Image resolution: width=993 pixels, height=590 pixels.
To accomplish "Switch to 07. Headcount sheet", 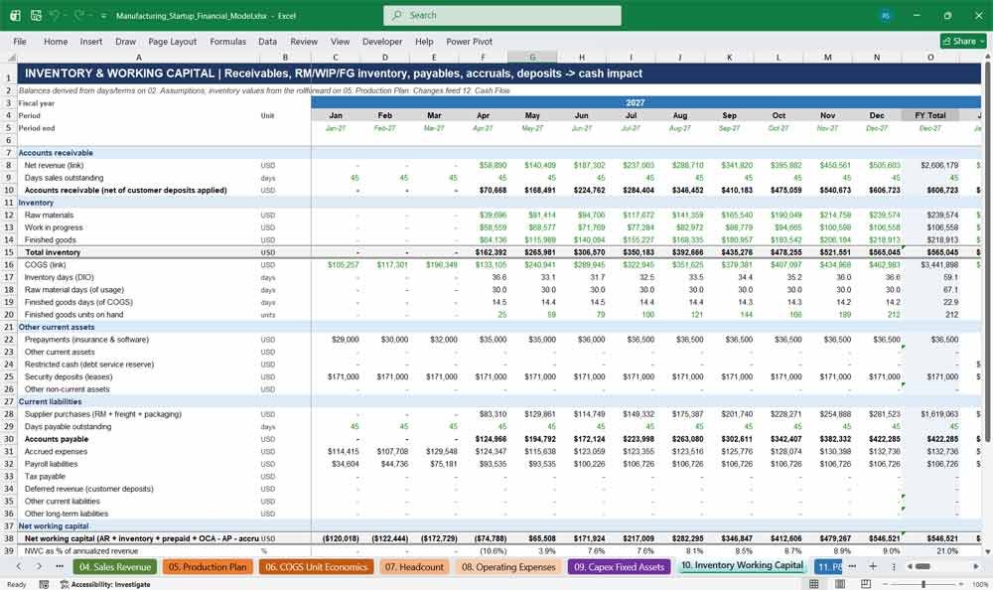I will [414, 566].
